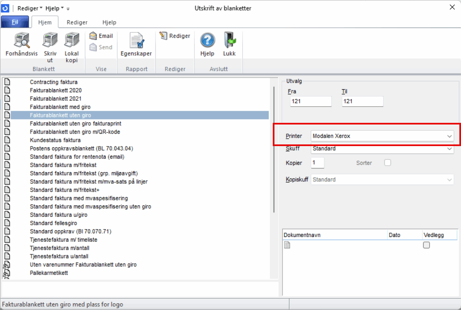Toggle the Sorter checkbox

coord(388,163)
